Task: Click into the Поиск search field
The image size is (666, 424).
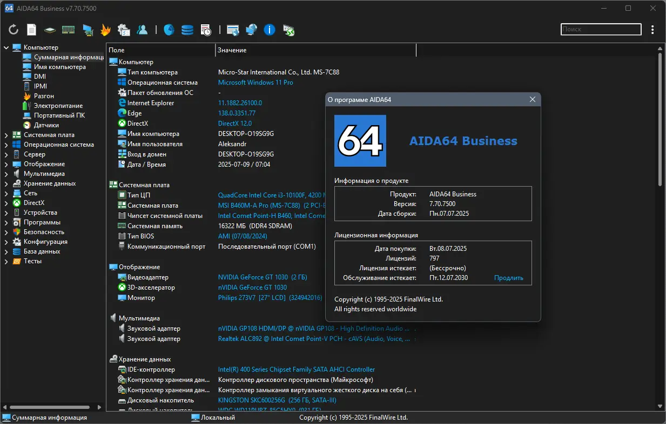Action: [601, 30]
